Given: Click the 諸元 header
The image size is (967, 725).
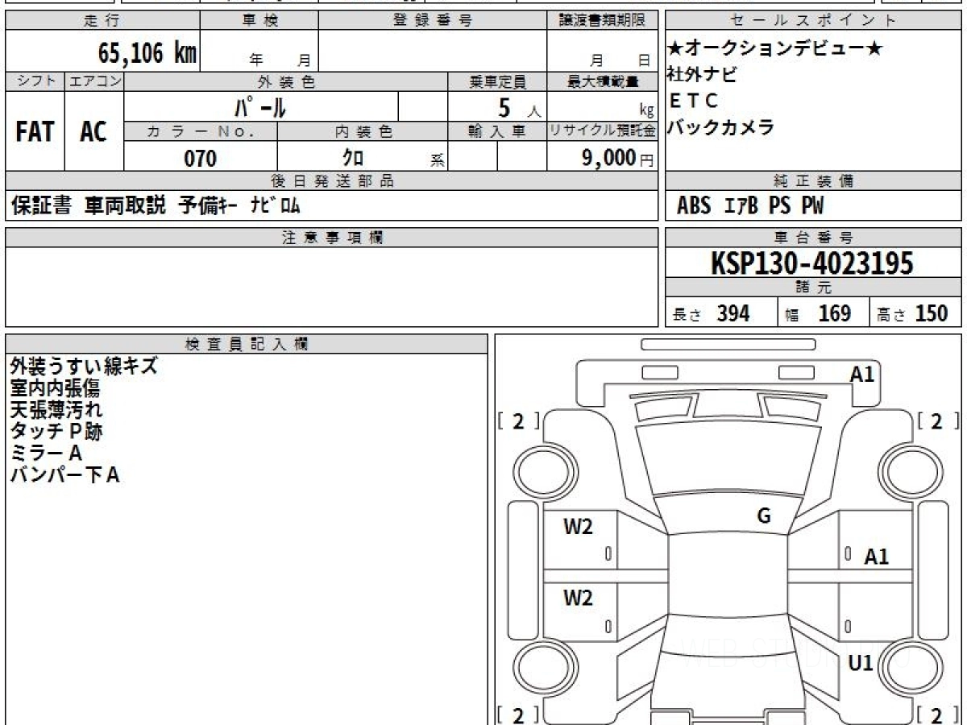Looking at the screenshot, I should 813,288.
